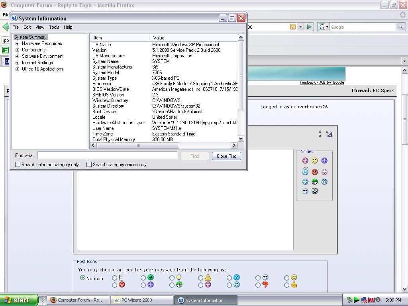This screenshot has height=306, width=408.
Task: Switch to PC Wizard 2008 on the taskbar
Action: click(x=142, y=300)
